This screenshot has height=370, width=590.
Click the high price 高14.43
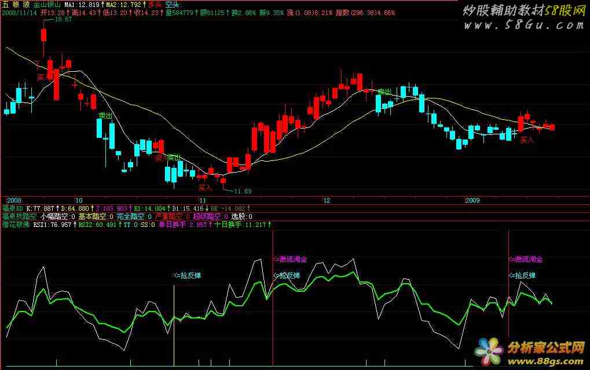point(85,12)
